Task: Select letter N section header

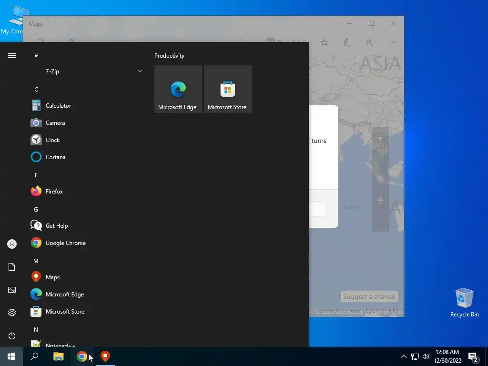Action: (x=36, y=329)
